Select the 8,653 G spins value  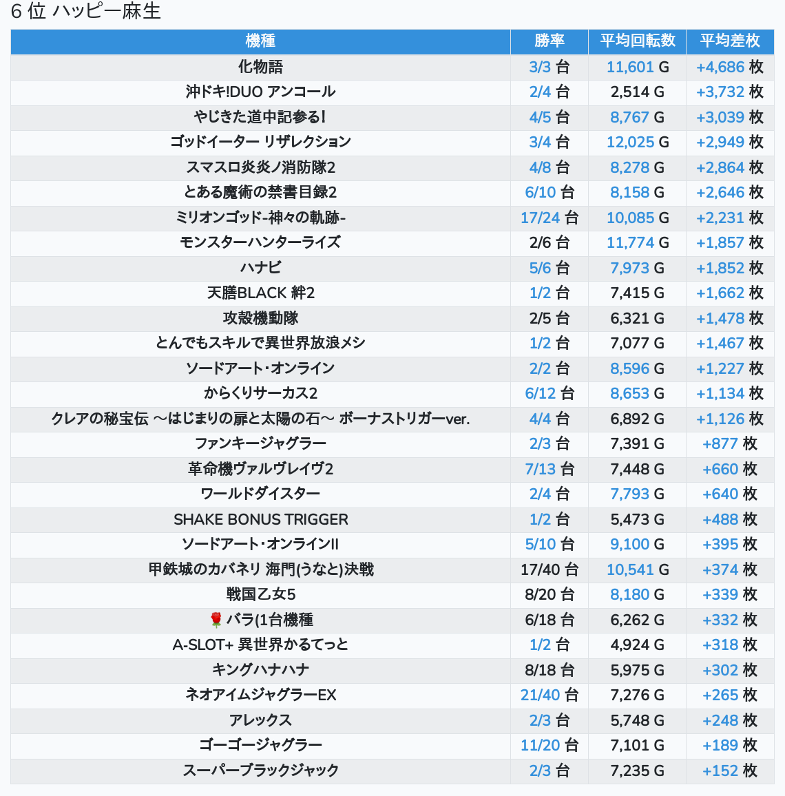tap(637, 393)
